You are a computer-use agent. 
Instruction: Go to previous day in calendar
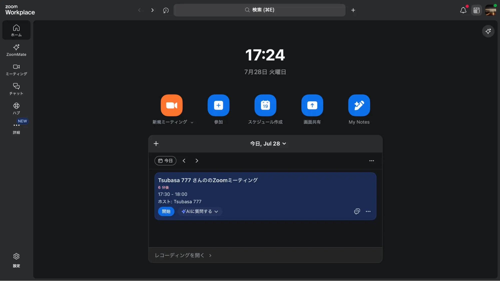pyautogui.click(x=184, y=161)
